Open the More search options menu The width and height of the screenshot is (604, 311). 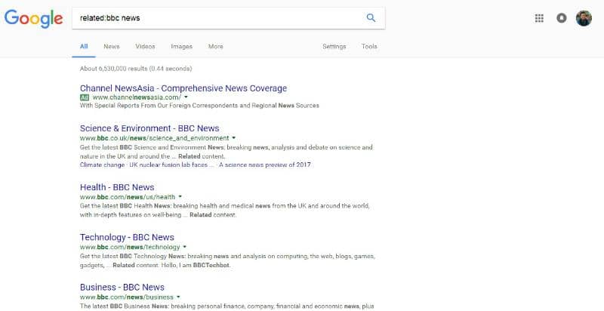pyautogui.click(x=216, y=47)
